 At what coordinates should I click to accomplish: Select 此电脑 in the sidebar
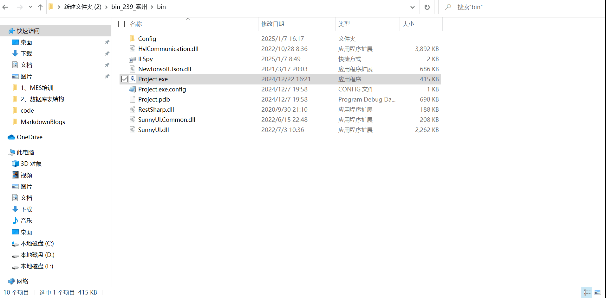[x=25, y=152]
